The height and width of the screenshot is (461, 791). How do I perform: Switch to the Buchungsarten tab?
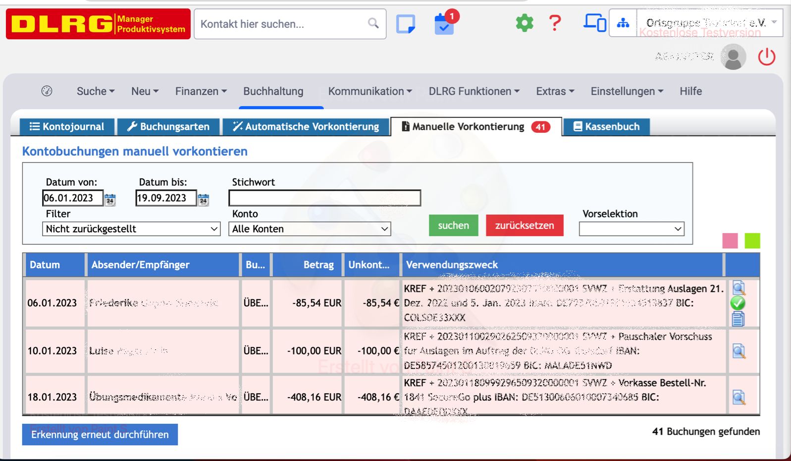(168, 126)
